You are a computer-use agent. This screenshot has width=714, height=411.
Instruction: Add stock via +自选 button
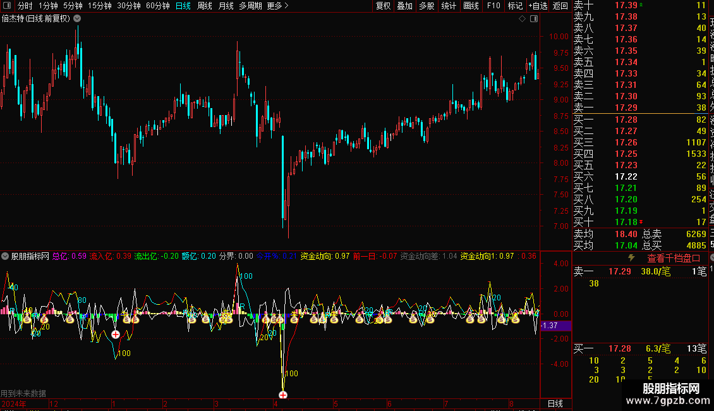point(538,6)
